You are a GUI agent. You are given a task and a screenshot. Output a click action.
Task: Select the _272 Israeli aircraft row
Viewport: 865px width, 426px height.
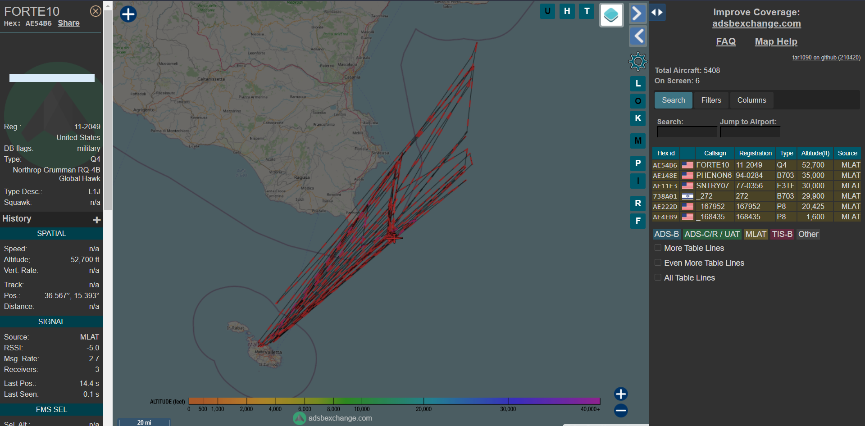pyautogui.click(x=756, y=196)
